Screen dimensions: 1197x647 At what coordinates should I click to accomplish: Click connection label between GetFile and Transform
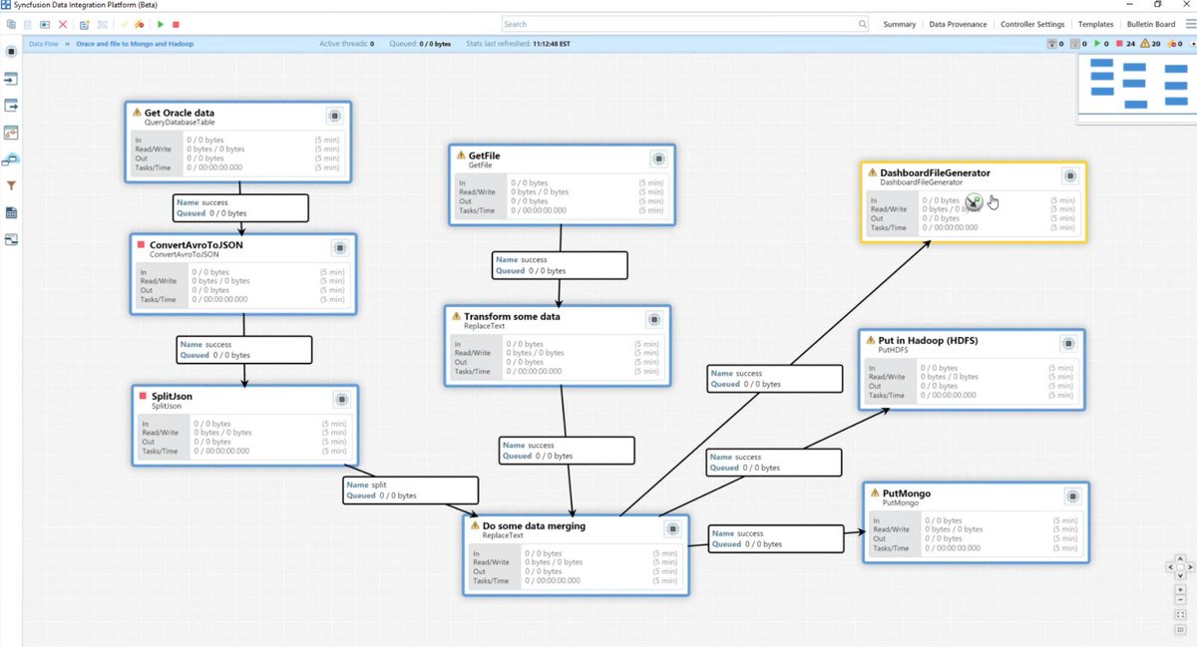560,264
